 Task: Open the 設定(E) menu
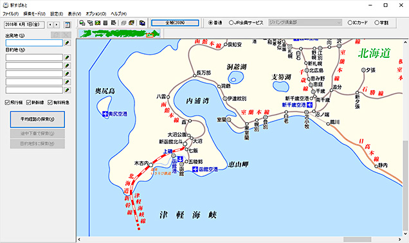tap(57, 14)
